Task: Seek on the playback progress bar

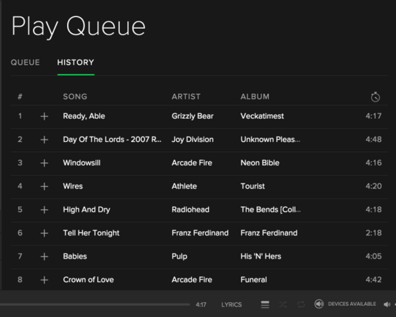Action: coord(94,304)
